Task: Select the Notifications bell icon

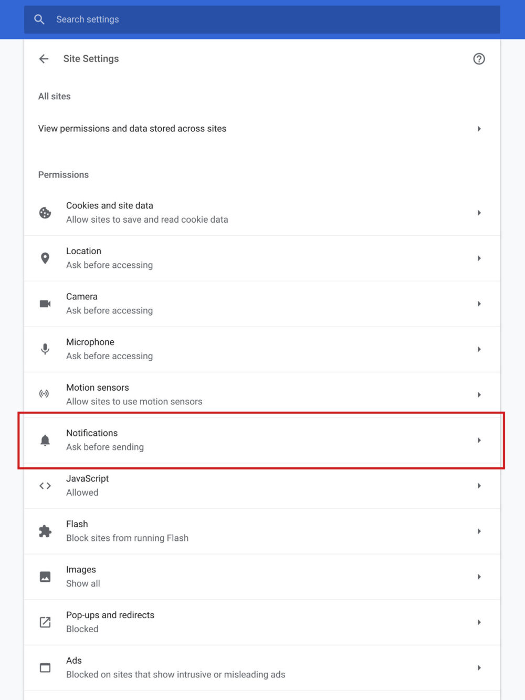Action: (x=45, y=440)
